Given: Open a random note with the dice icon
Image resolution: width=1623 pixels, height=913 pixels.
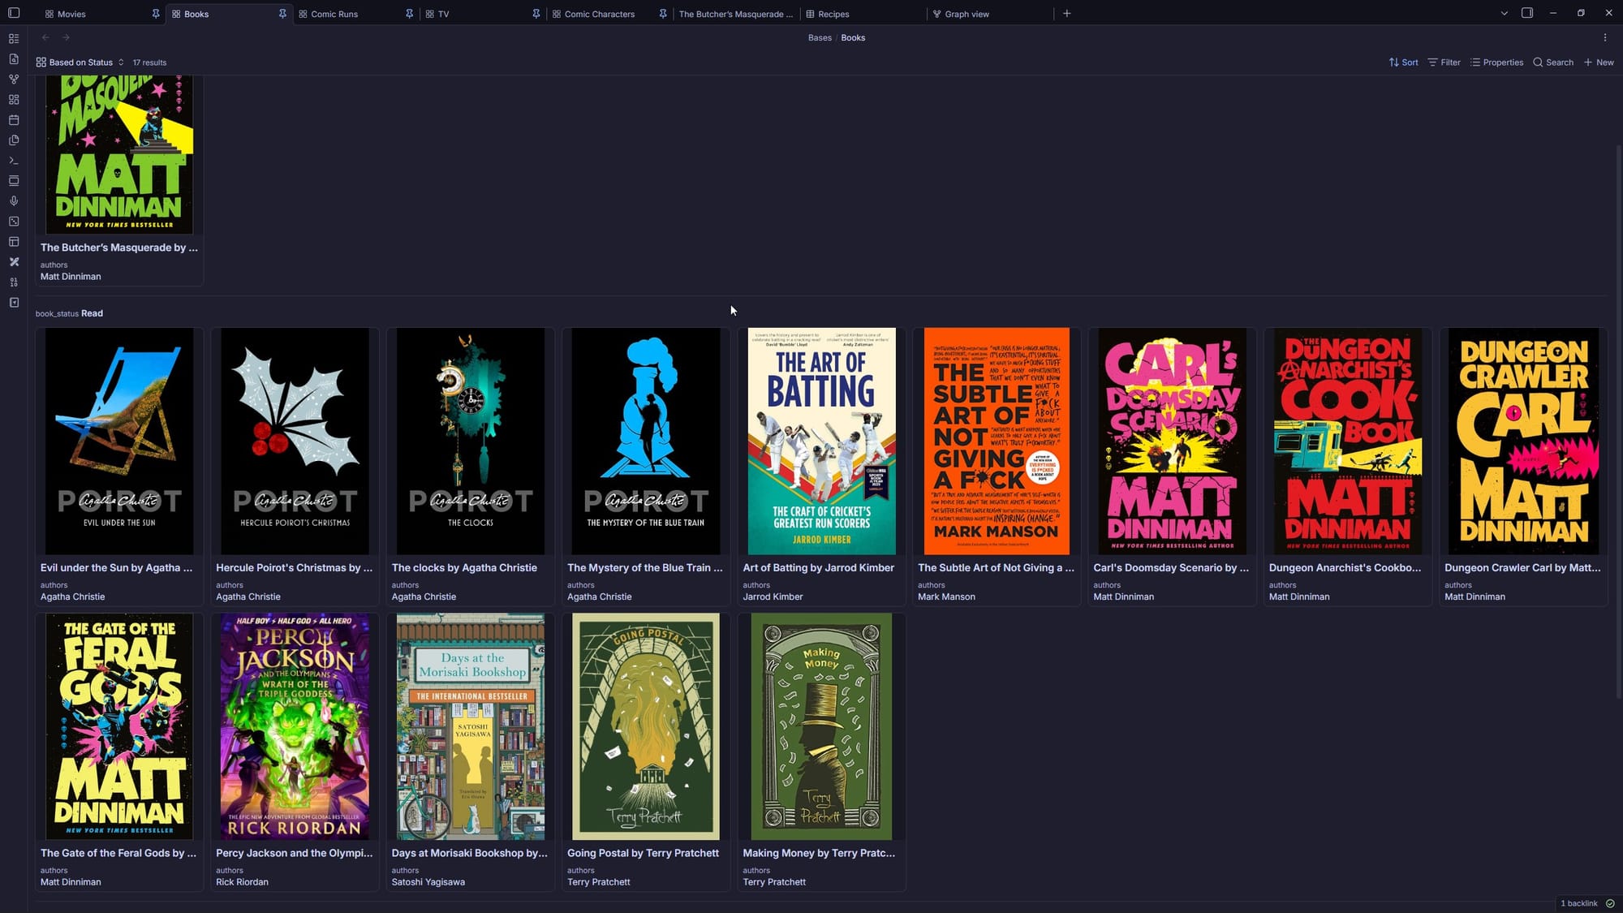Looking at the screenshot, I should click(x=14, y=222).
